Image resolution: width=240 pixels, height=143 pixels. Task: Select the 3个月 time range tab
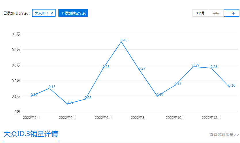(200, 13)
